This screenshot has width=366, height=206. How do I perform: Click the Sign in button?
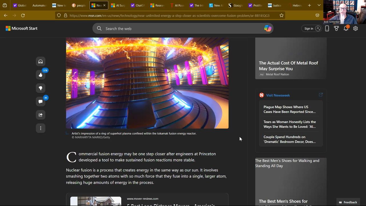[x=311, y=28]
